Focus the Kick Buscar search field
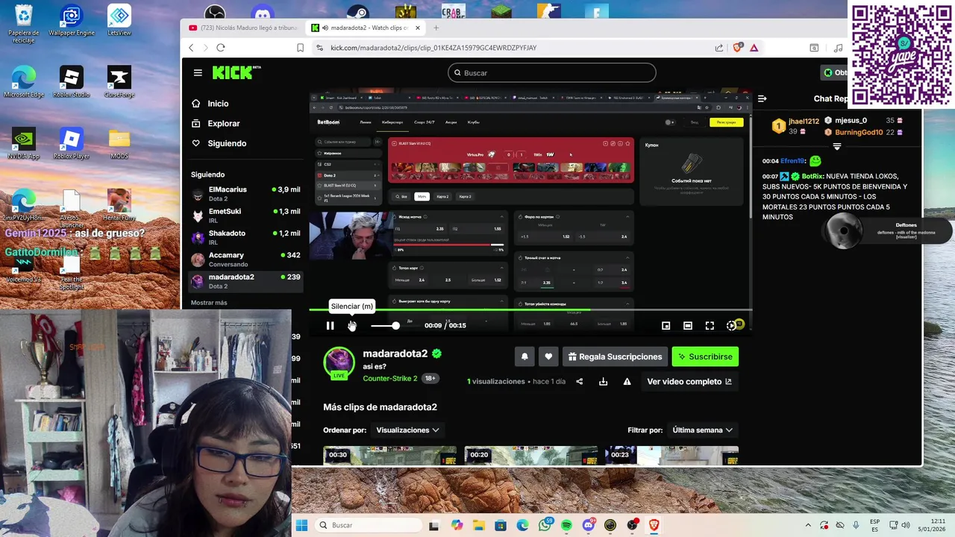 point(552,72)
